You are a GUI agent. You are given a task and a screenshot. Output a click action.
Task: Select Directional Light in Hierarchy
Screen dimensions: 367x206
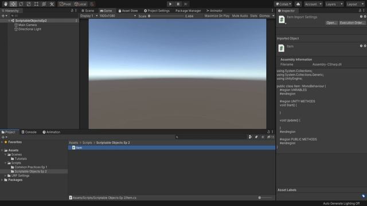pos(29,29)
